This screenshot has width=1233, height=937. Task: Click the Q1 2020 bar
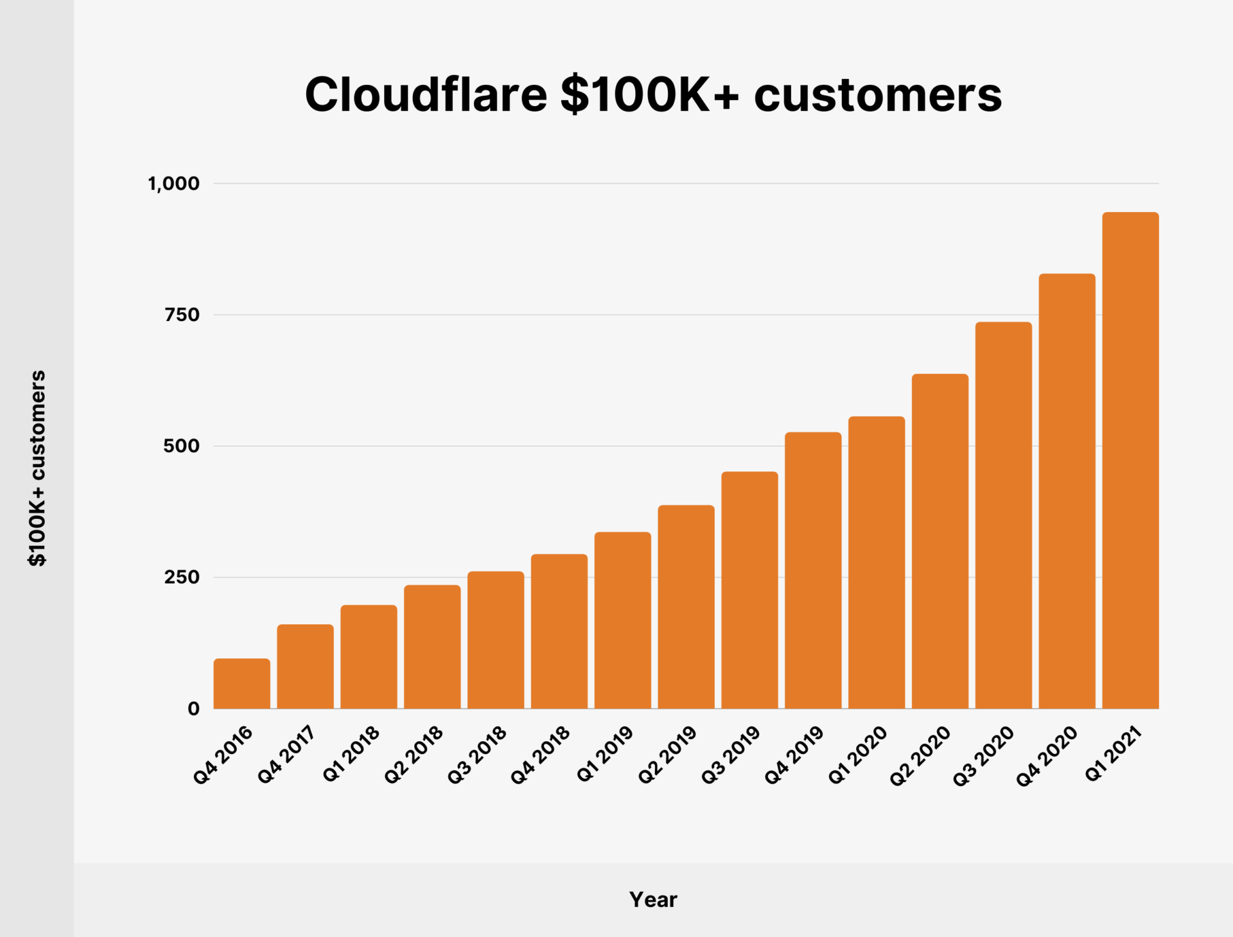point(877,572)
